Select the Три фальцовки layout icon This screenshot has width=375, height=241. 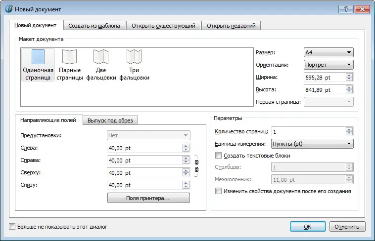[134, 57]
